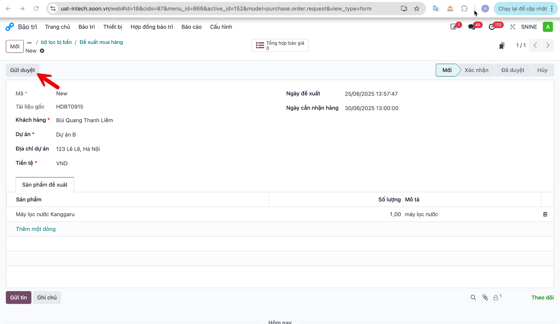Reload the page with refresh icon
Viewport: 560px width, 324px height.
36,8
